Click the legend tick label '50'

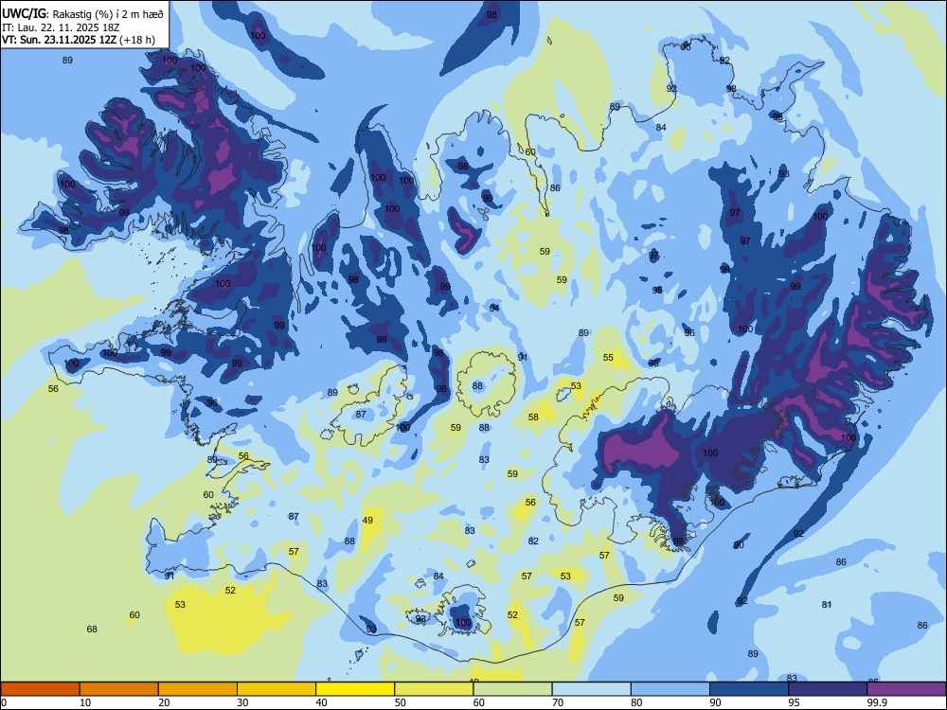[401, 702]
